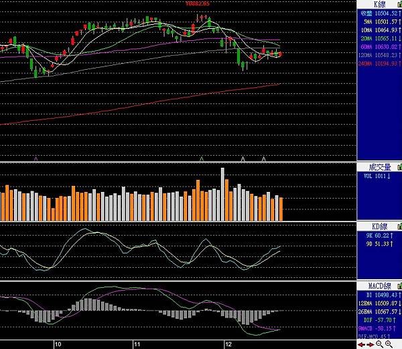Select the 240MA 10194.93 row
The width and height of the screenshot is (402, 349).
tap(380, 64)
